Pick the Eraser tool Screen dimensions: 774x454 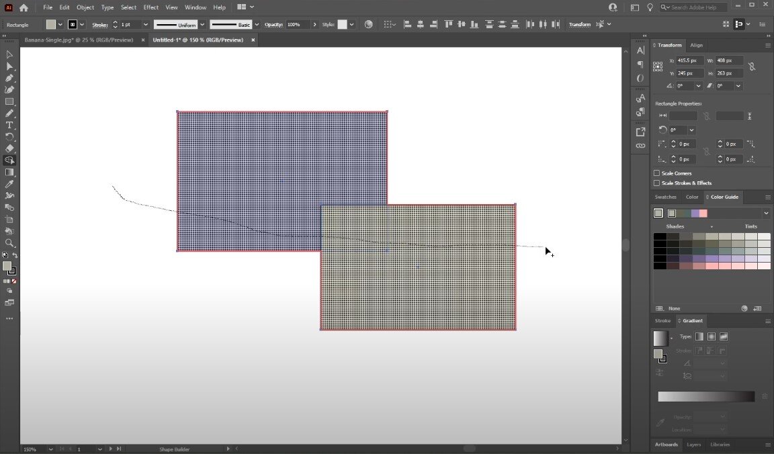pos(9,148)
